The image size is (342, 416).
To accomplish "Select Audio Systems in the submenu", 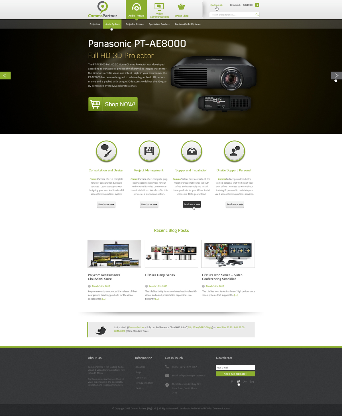I will 113,24.
